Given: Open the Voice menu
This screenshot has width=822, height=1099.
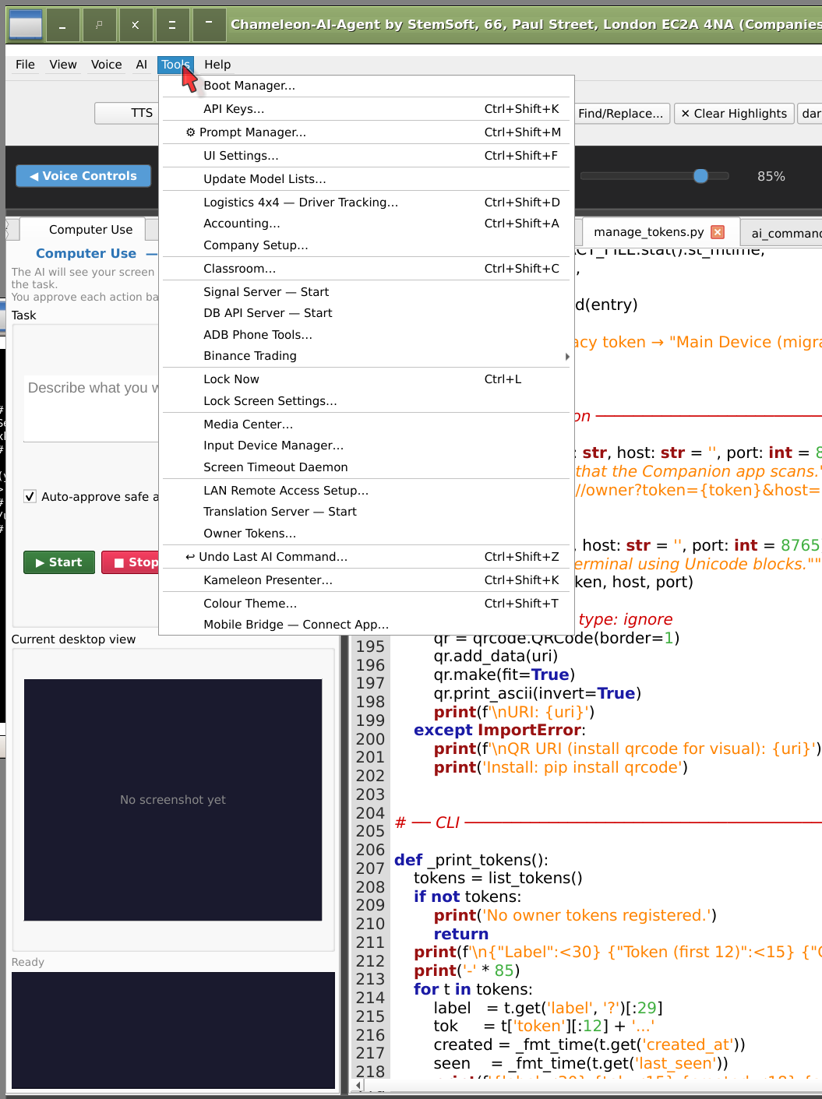Looking at the screenshot, I should click(x=106, y=65).
